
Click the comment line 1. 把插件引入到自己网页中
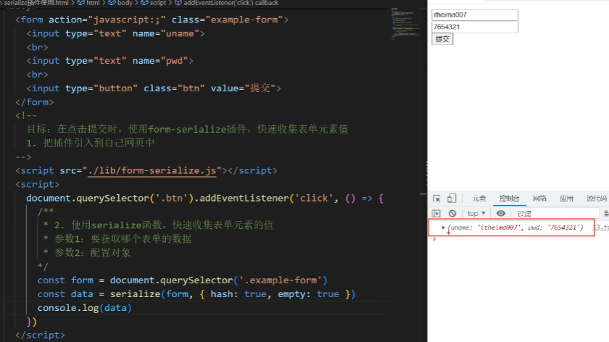pos(90,143)
